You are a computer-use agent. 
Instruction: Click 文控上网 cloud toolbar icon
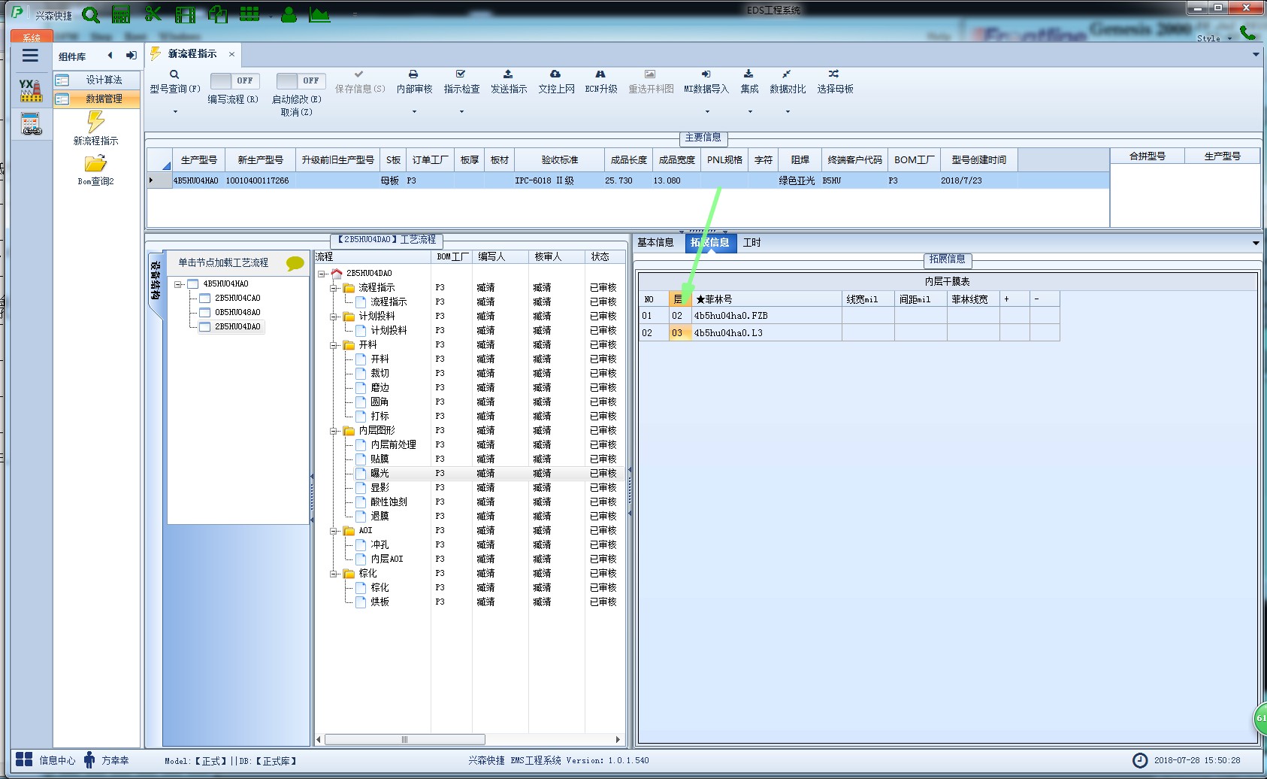pyautogui.click(x=555, y=74)
